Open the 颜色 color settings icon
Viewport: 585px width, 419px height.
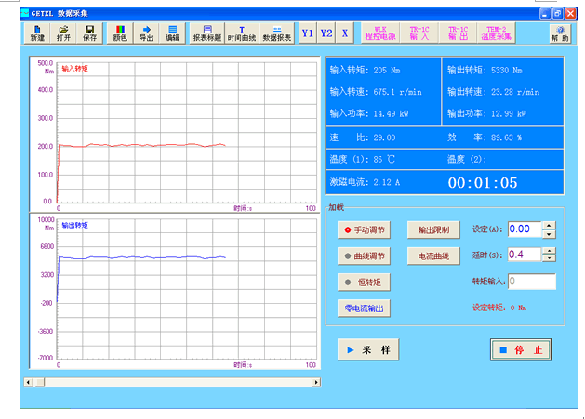[120, 33]
